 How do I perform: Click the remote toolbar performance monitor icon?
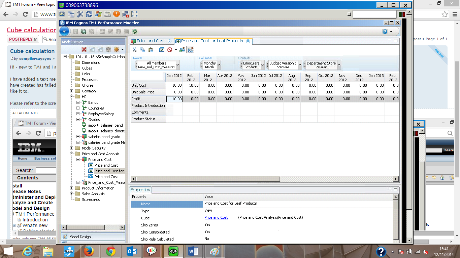pyautogui.click(x=62, y=14)
